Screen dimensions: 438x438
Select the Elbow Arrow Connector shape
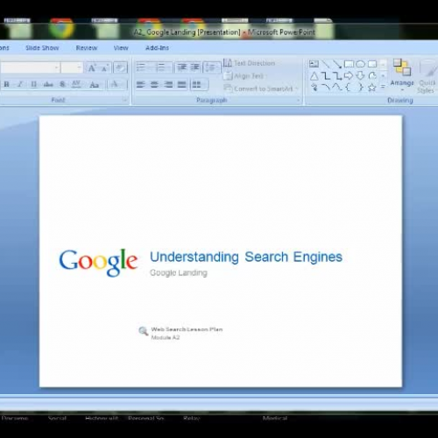point(337,76)
